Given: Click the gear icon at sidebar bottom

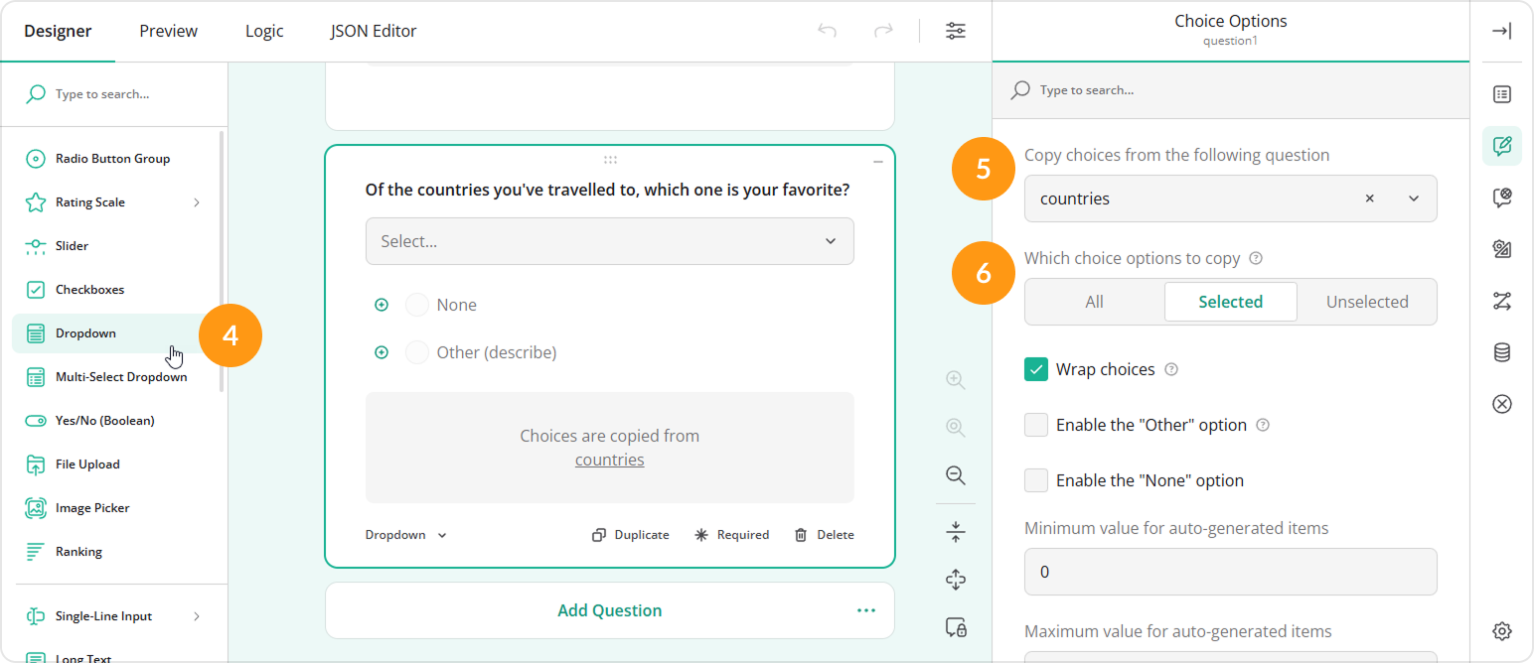Looking at the screenshot, I should coord(1502,630).
